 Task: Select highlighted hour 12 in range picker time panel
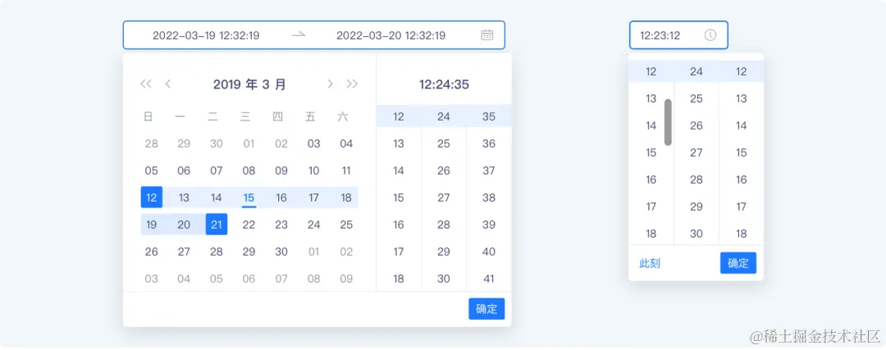coord(399,116)
